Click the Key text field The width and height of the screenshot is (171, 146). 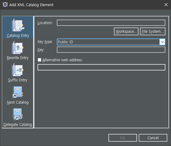pos(111,50)
